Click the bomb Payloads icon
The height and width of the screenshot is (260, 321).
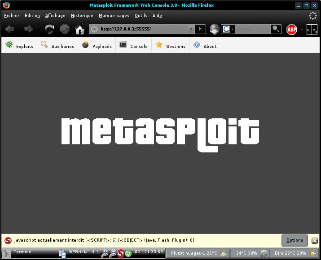coord(85,44)
